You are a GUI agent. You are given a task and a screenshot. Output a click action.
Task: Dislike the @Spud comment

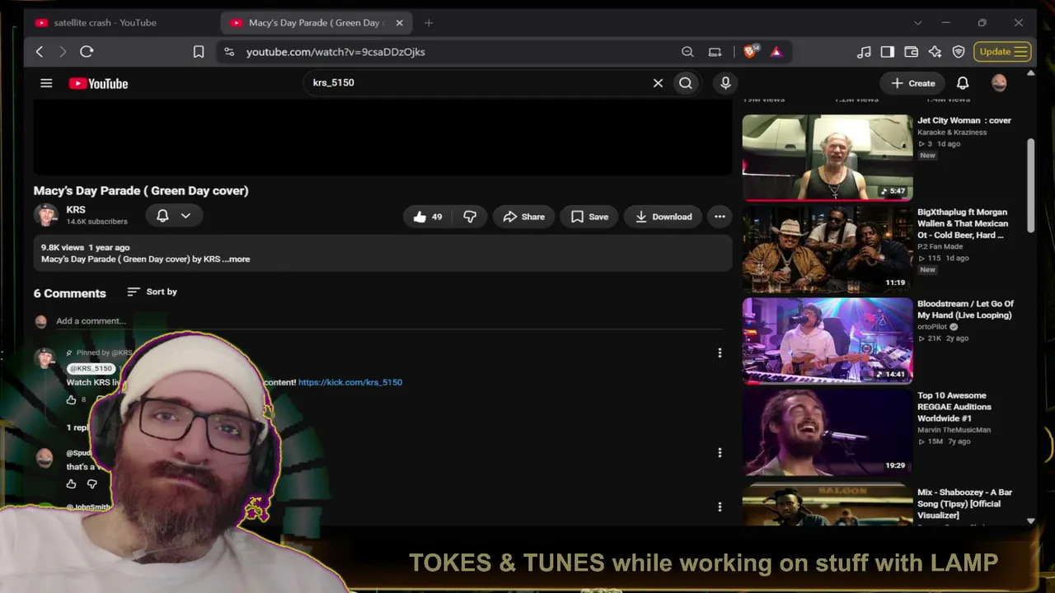(x=92, y=483)
